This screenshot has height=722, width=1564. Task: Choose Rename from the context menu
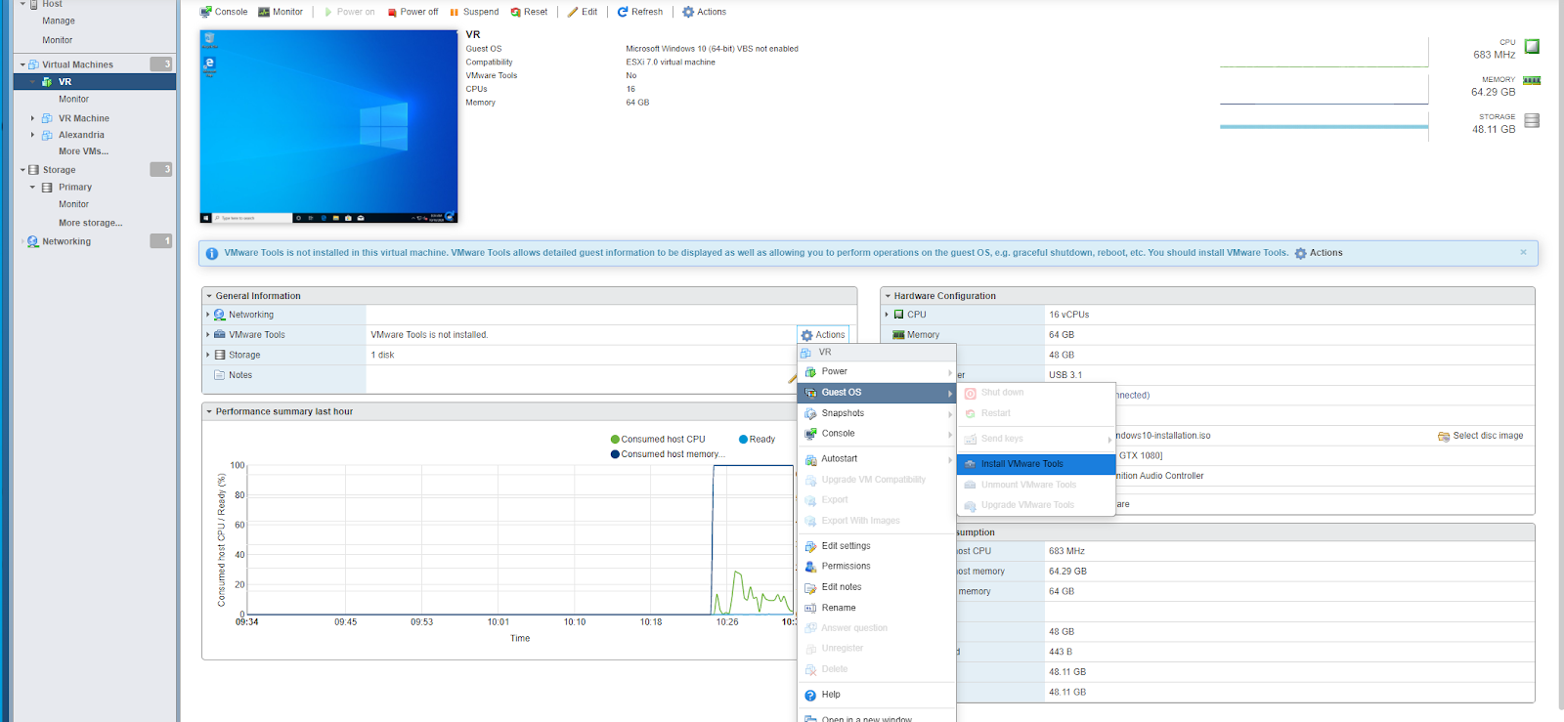coord(877,608)
